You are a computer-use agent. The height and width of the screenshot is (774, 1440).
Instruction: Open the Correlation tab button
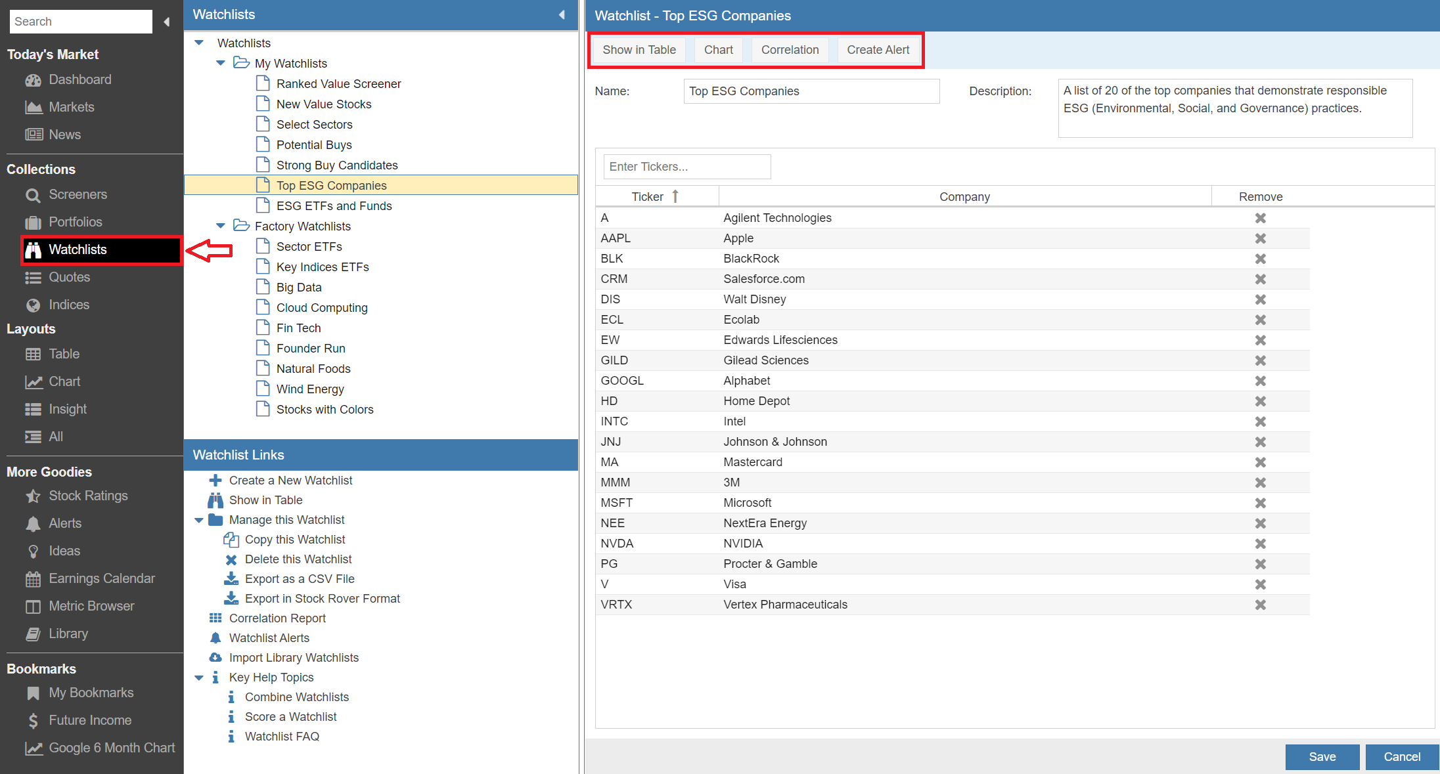tap(790, 50)
